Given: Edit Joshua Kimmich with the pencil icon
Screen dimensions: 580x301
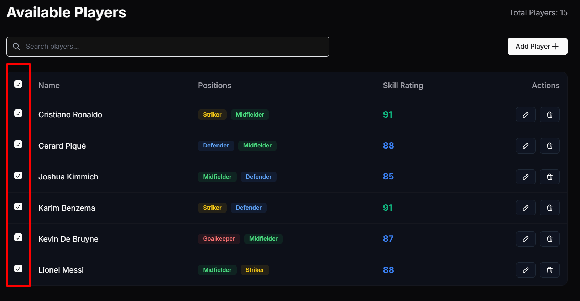Looking at the screenshot, I should [x=526, y=177].
